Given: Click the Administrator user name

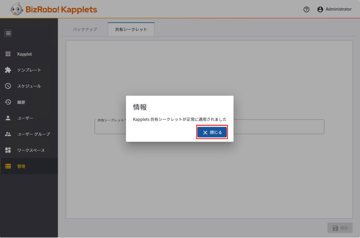Looking at the screenshot, I should (338, 9).
